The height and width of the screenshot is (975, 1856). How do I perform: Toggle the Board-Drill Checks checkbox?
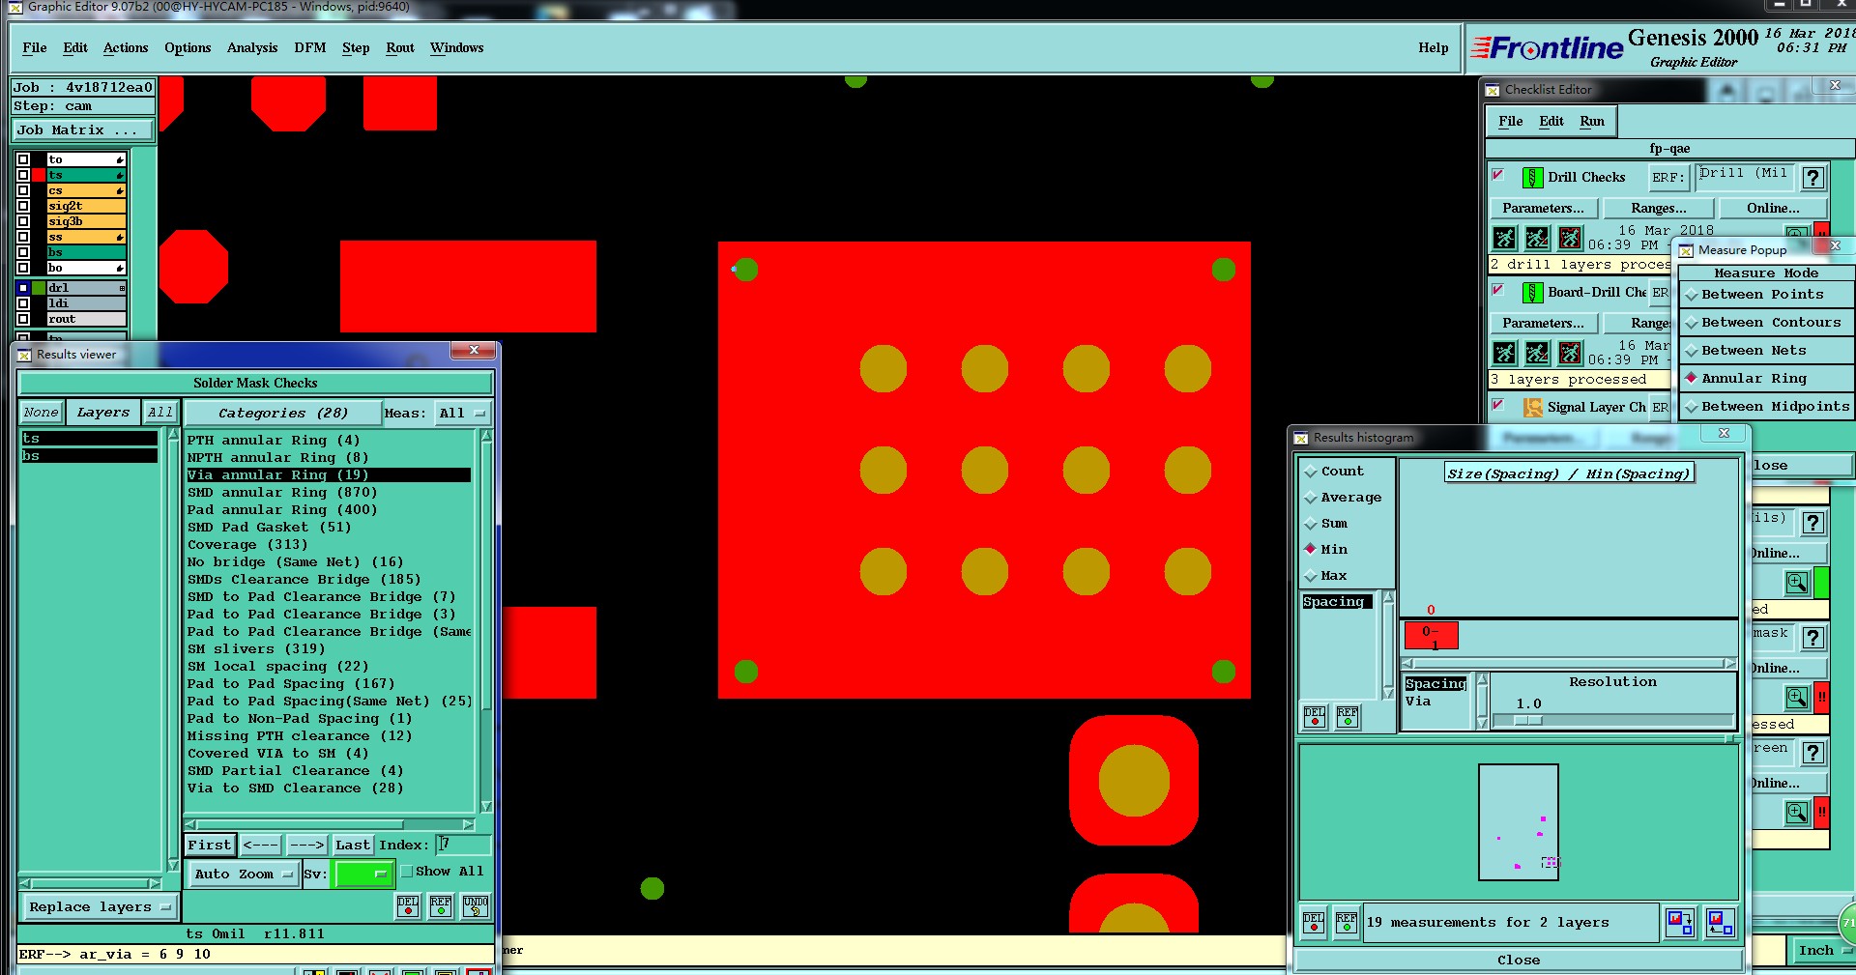(1498, 290)
